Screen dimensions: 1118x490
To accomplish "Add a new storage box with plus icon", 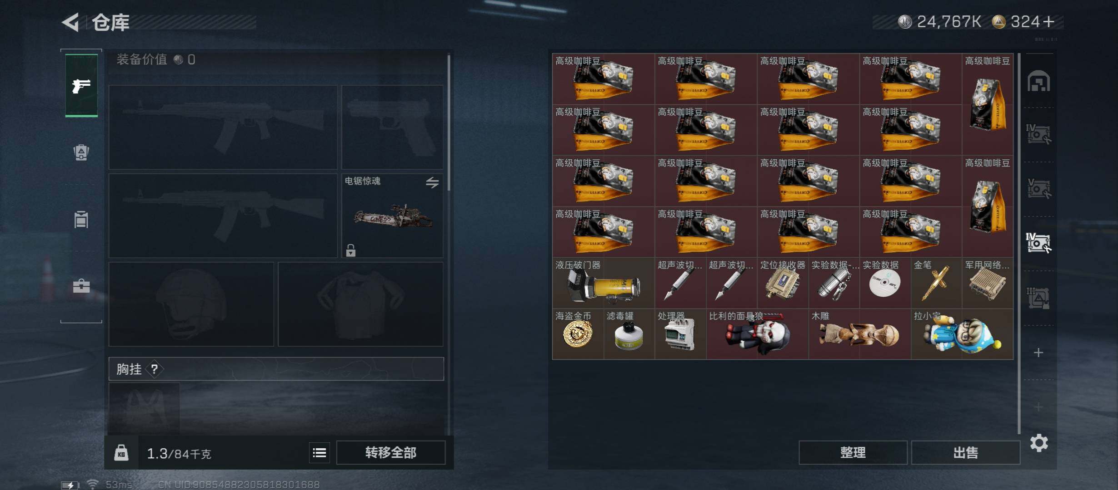I will pos(1038,353).
